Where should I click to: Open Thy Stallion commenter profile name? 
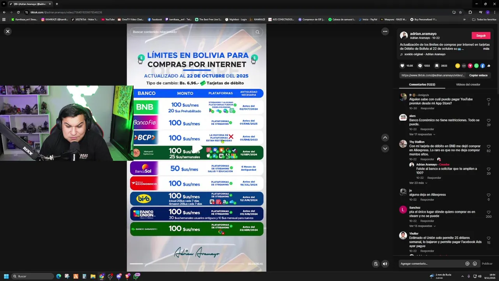[417, 142]
